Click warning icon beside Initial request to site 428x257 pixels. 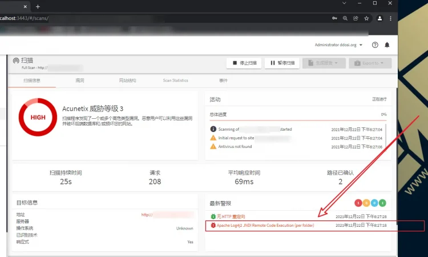(x=213, y=138)
